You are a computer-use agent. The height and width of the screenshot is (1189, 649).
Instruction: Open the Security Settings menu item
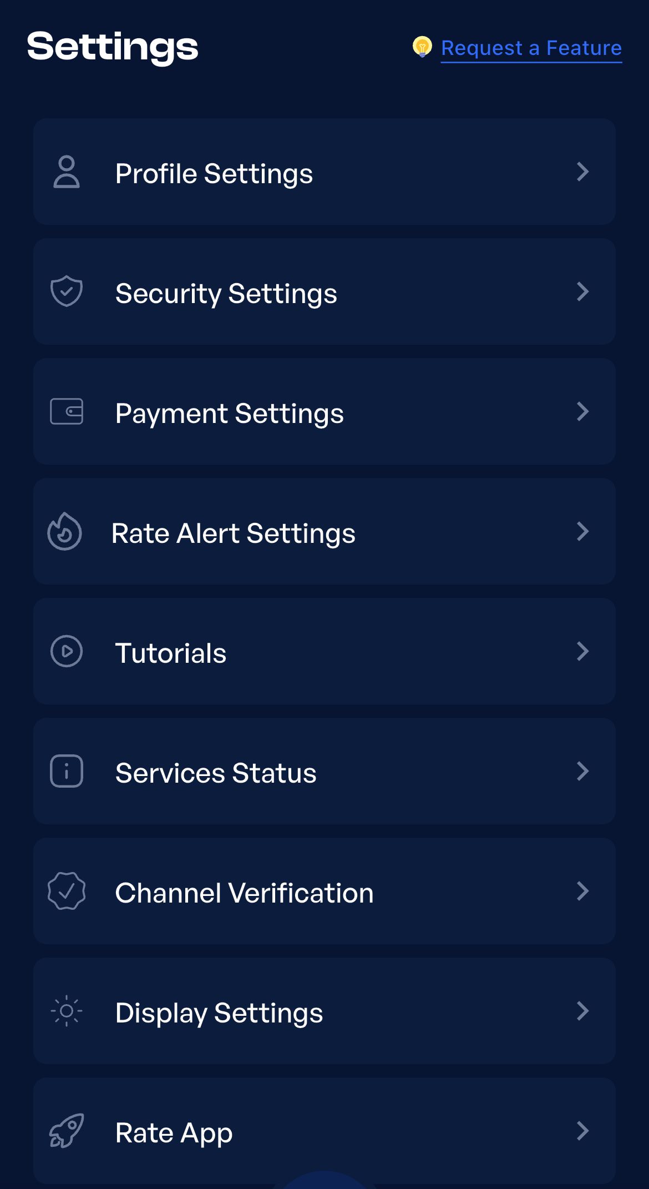tap(324, 291)
